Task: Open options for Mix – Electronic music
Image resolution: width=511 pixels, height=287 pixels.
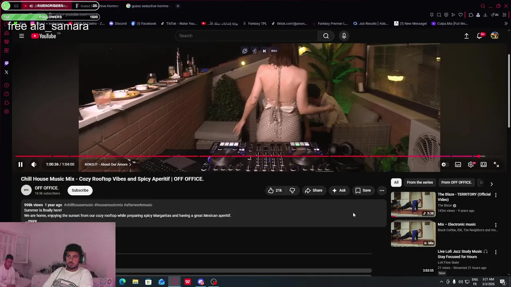Action: point(496,225)
